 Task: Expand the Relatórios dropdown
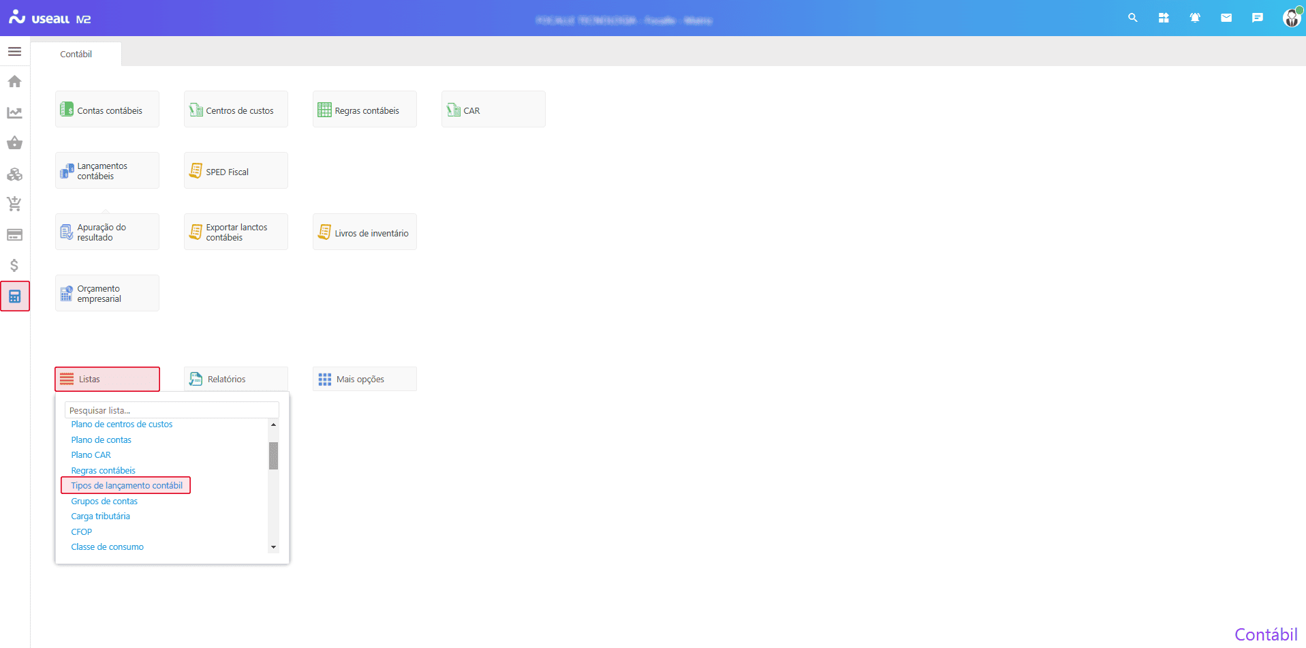pos(236,379)
